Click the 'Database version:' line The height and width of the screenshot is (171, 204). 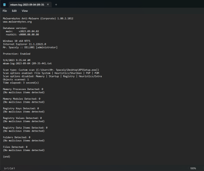[x=15, y=28]
